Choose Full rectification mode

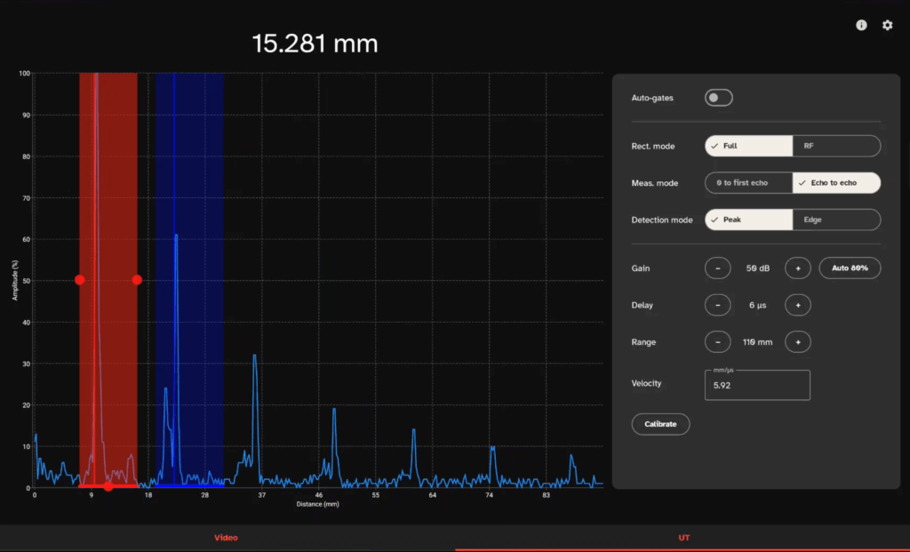tap(748, 146)
